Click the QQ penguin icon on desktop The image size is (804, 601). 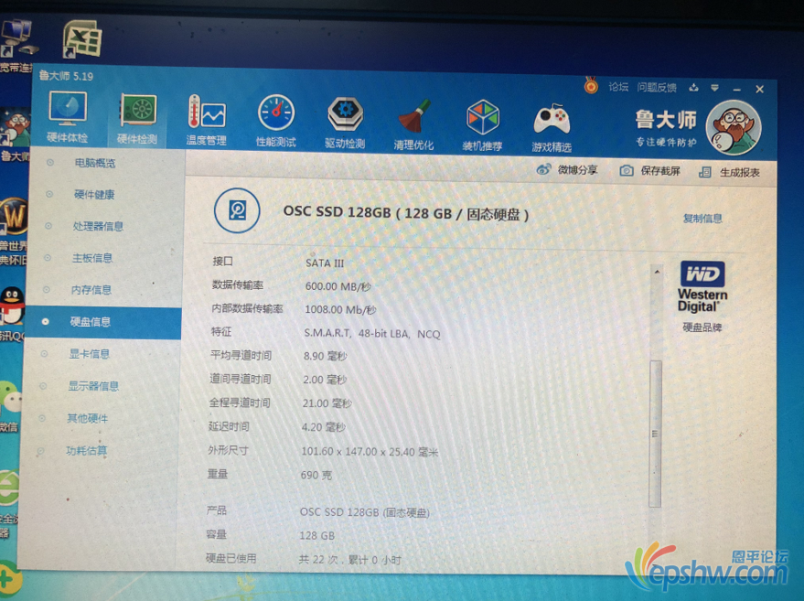[12, 306]
